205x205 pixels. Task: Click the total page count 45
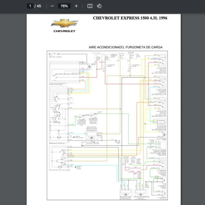pyautogui.click(x=39, y=6)
